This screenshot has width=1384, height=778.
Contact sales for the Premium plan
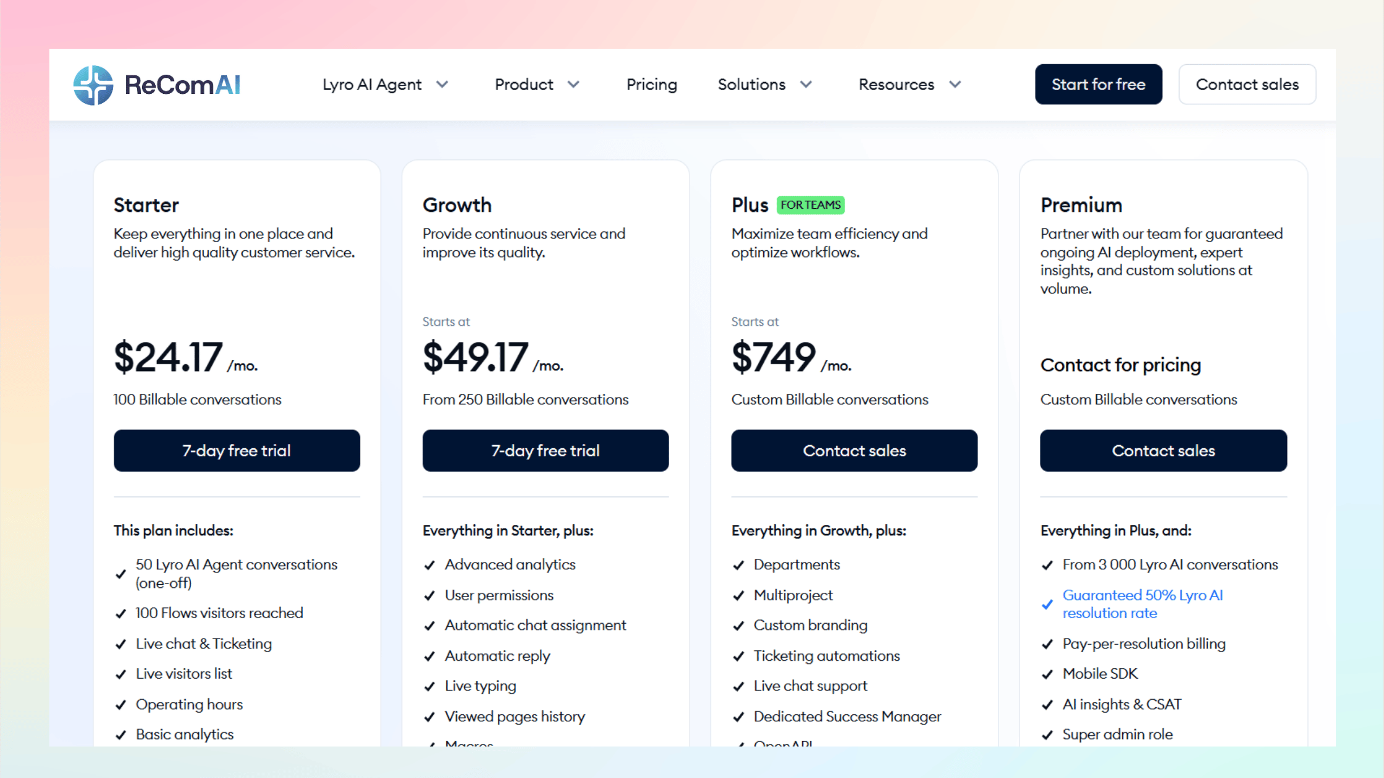click(x=1163, y=451)
